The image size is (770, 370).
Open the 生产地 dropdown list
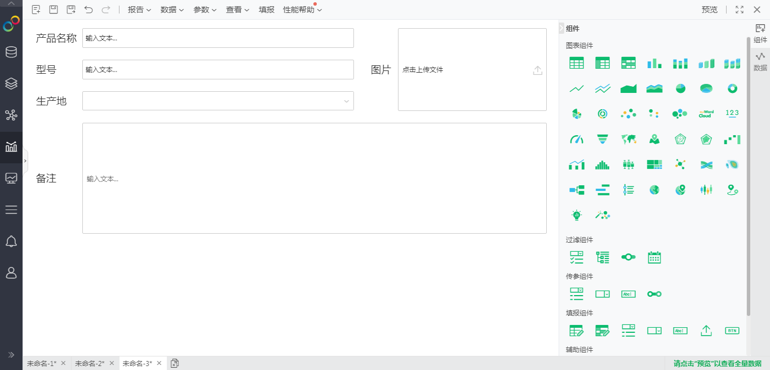pos(218,101)
